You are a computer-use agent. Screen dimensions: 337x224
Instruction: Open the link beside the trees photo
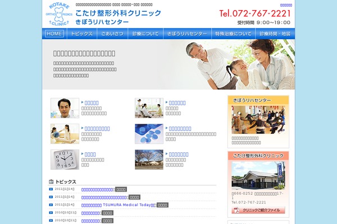179,155
